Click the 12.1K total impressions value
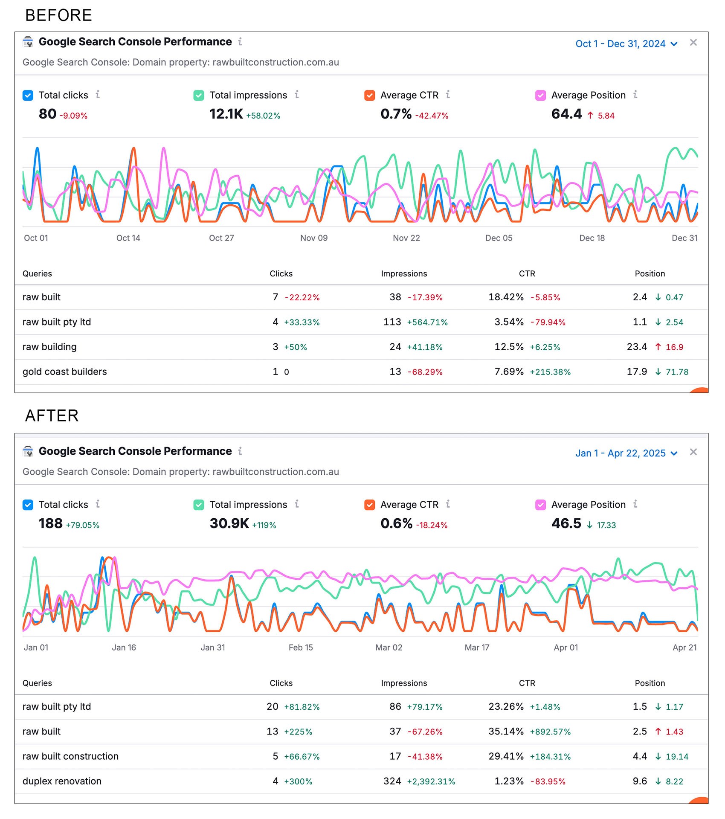The width and height of the screenshot is (725, 819). tap(226, 114)
